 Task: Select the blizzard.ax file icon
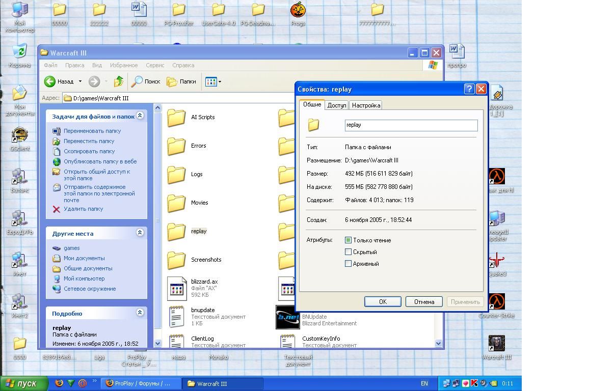(x=177, y=289)
